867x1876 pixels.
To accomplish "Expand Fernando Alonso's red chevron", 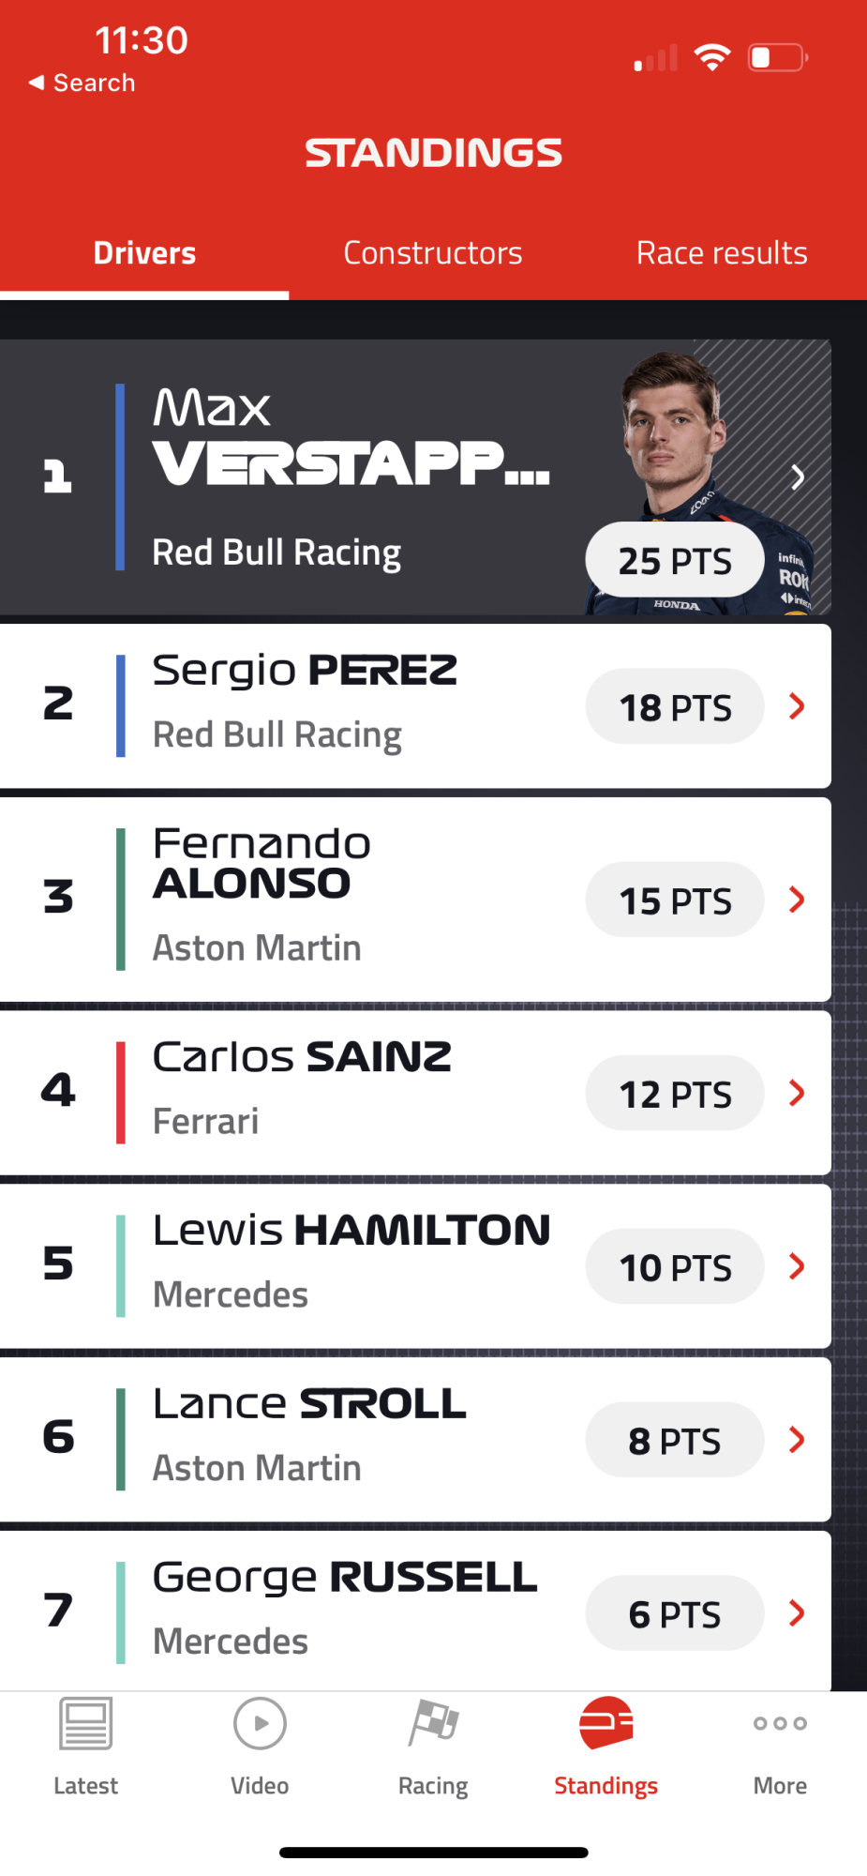I will (x=798, y=900).
